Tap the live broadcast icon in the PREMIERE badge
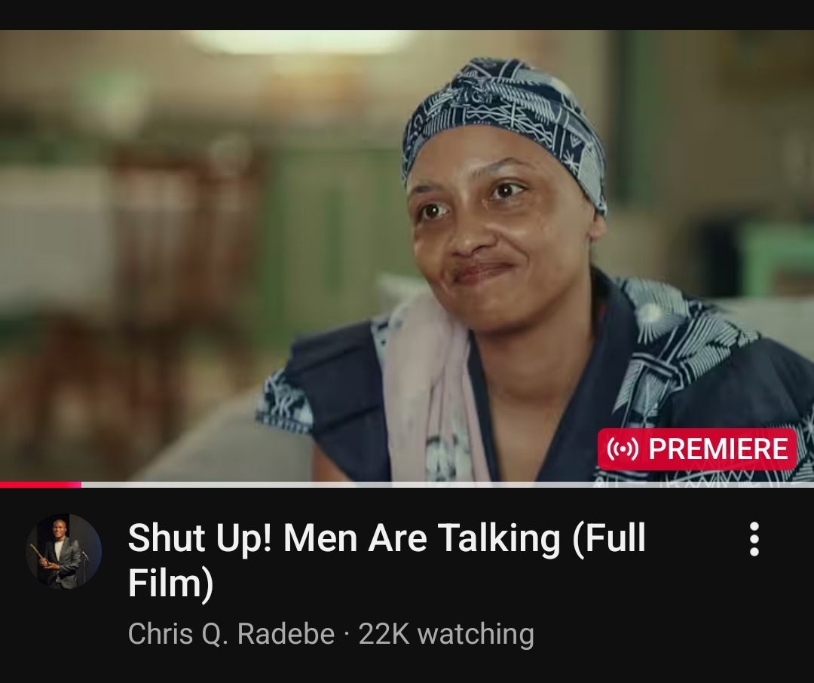Viewport: 814px width, 683px height. click(x=622, y=449)
